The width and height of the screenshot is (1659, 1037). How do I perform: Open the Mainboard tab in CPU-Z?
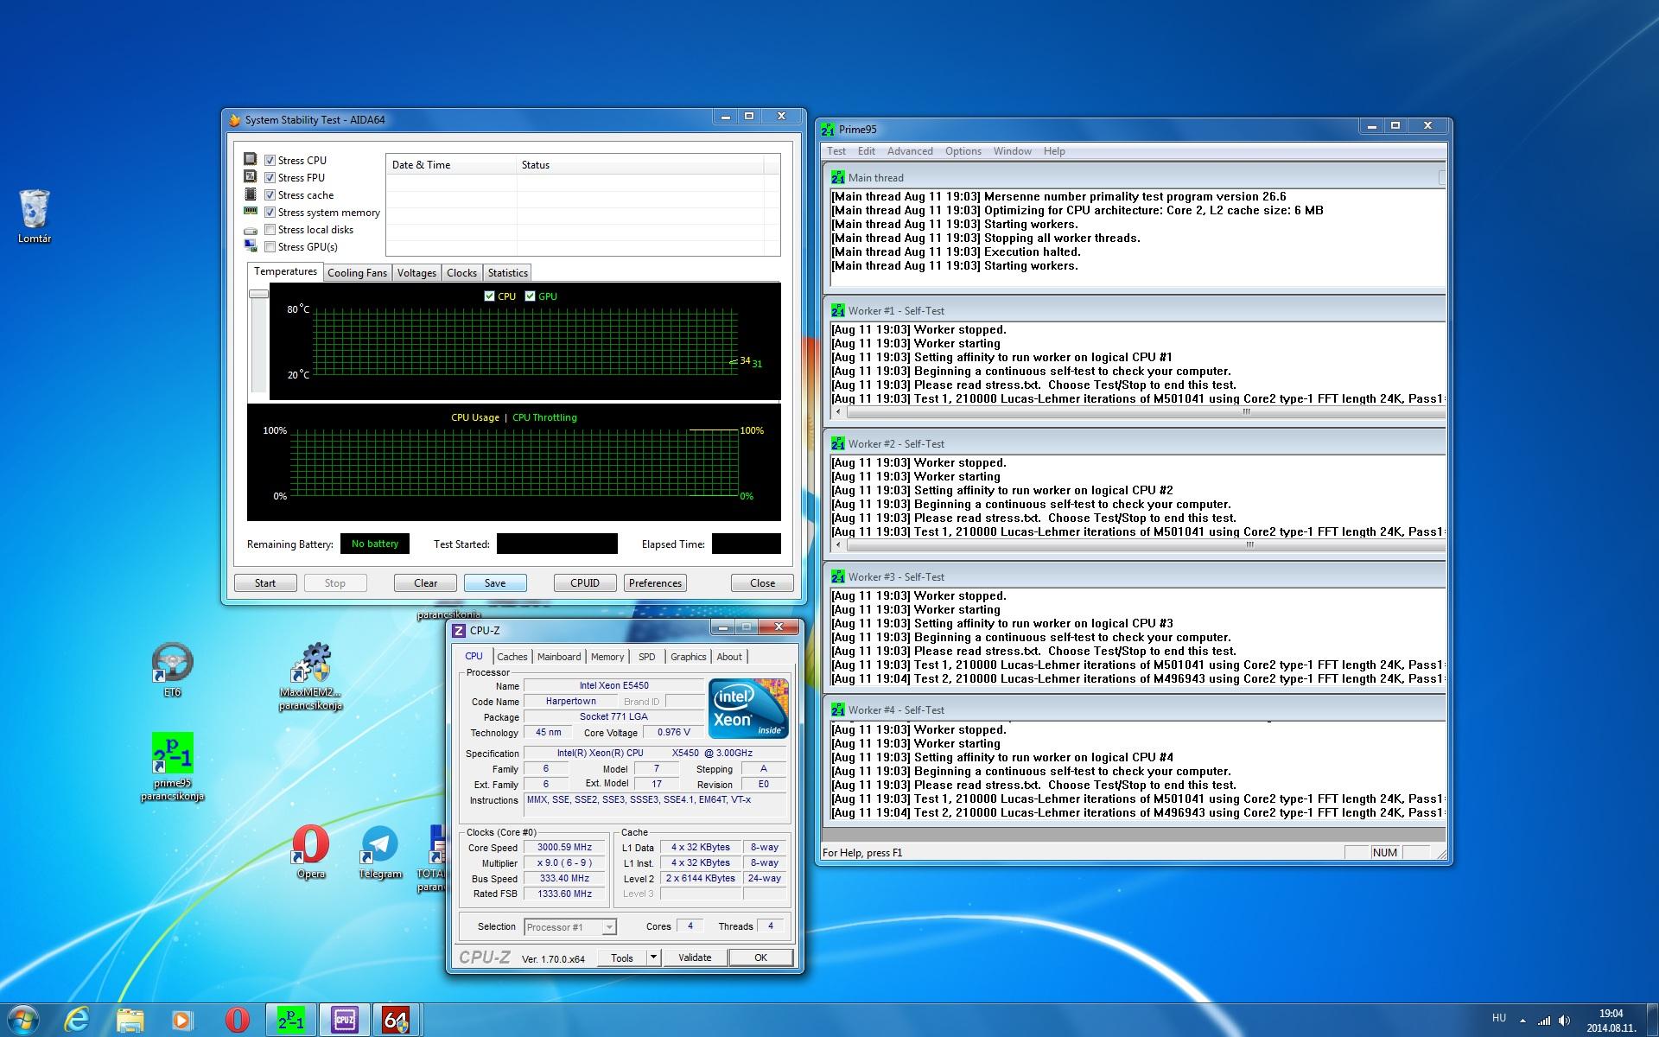[x=559, y=657]
